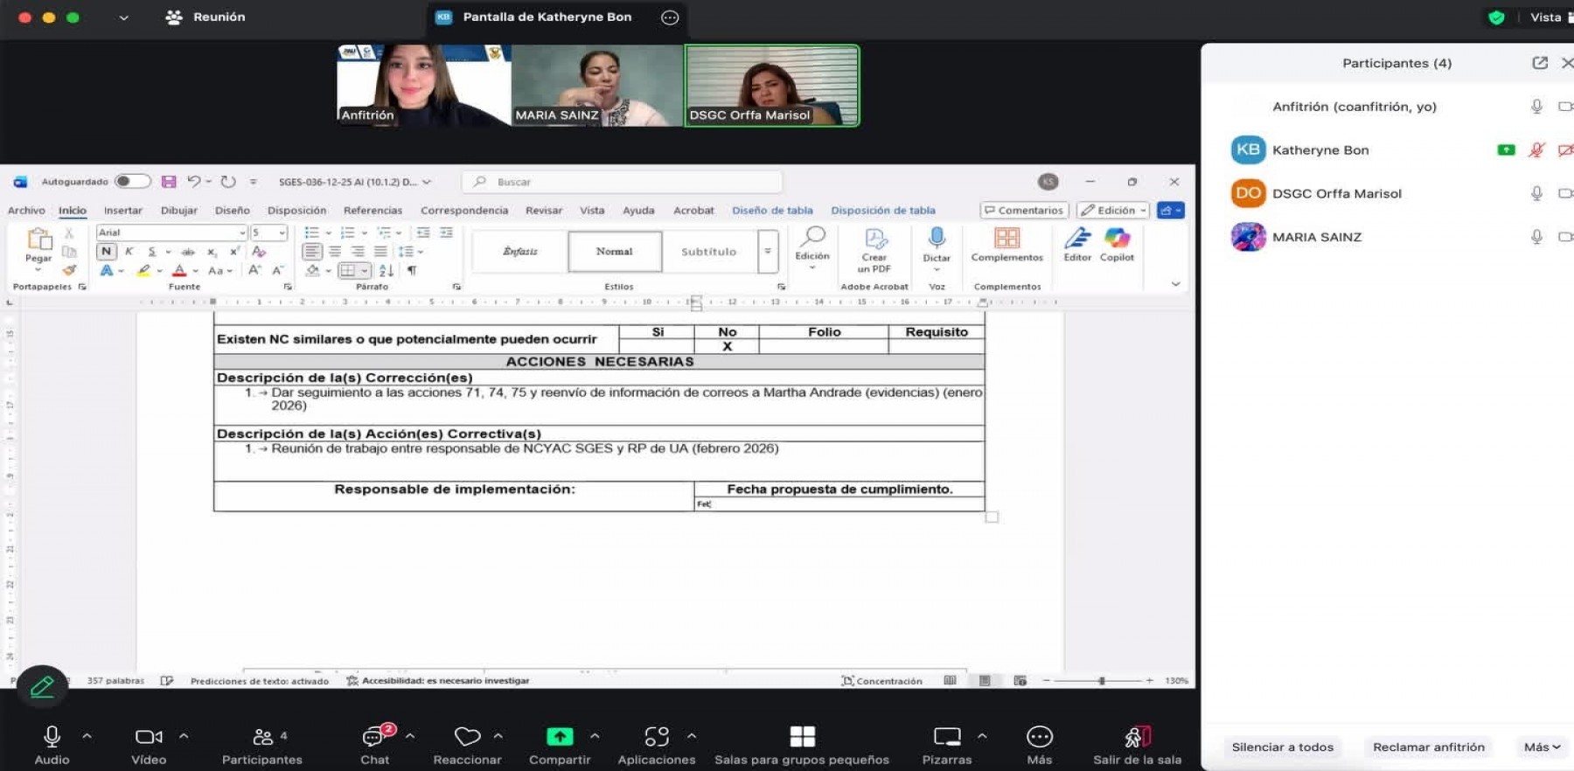Toggle bold formatting button N
The width and height of the screenshot is (1574, 771).
(x=106, y=252)
